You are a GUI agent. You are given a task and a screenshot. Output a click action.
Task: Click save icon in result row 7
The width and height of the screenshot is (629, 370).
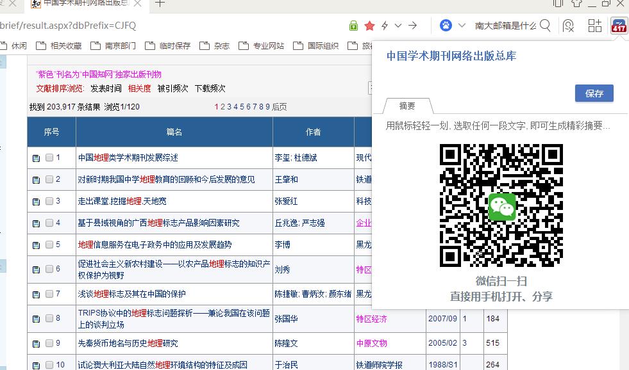(x=36, y=294)
